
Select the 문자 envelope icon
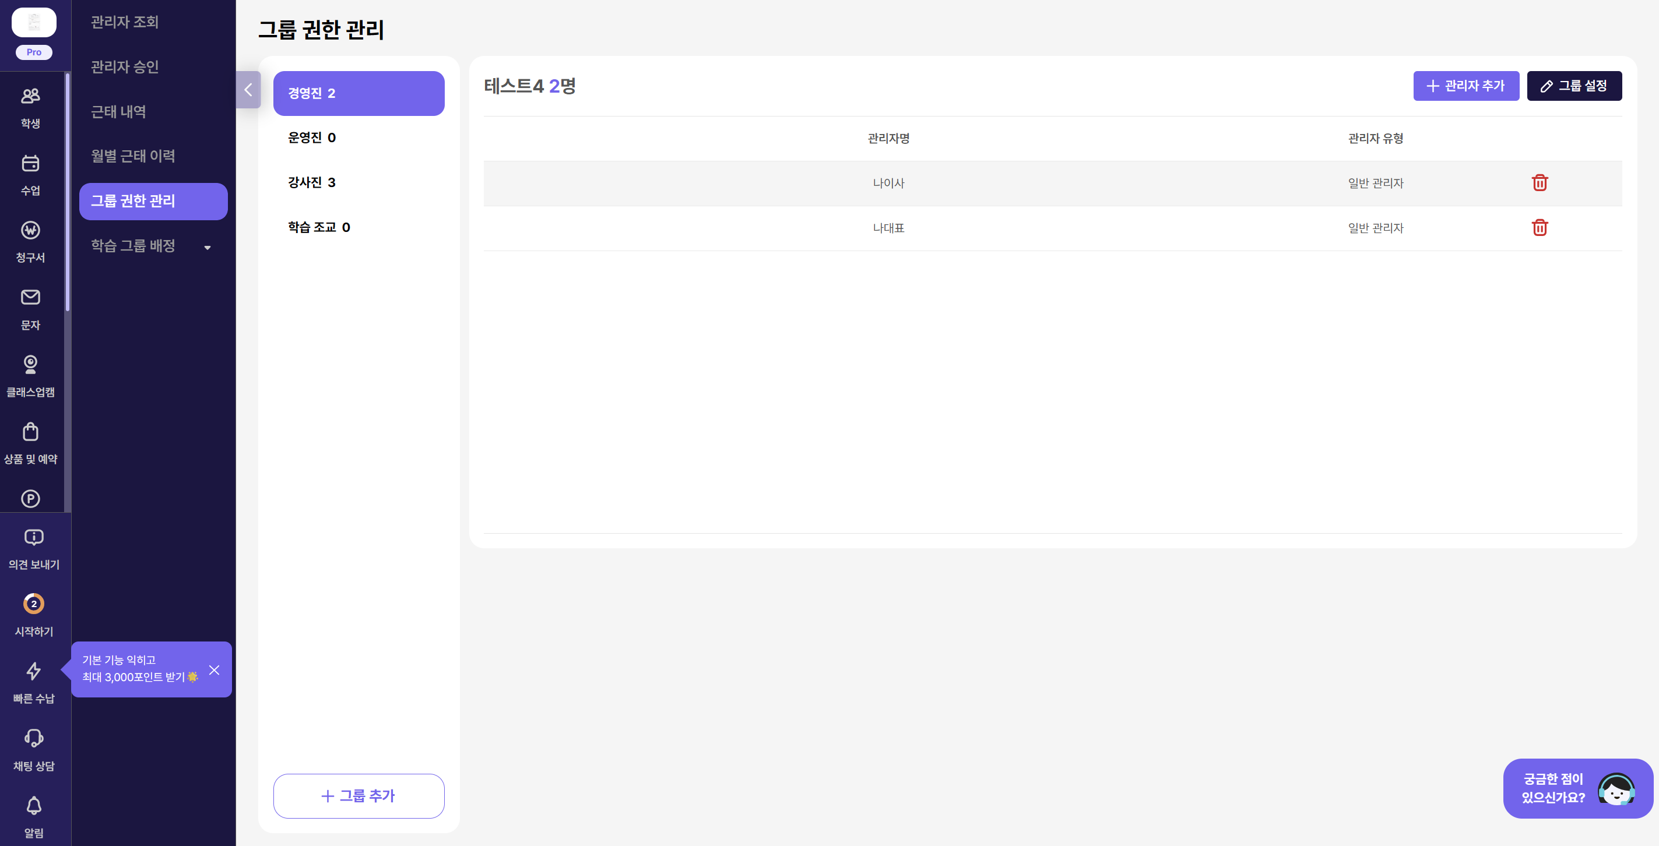point(30,298)
